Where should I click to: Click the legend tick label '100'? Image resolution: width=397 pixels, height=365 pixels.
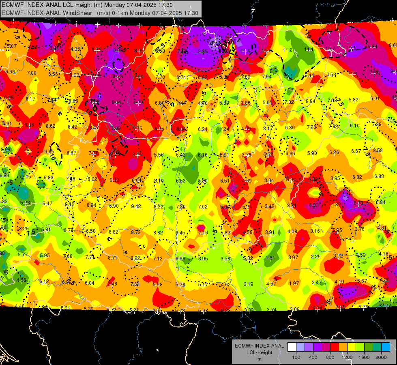(x=296, y=357)
